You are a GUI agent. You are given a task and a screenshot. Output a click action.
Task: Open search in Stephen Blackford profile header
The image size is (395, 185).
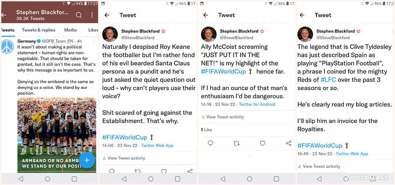point(79,15)
